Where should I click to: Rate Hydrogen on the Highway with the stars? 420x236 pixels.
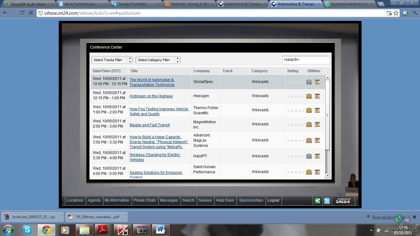click(295, 96)
